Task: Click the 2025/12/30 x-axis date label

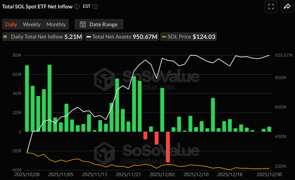Action: [269, 174]
